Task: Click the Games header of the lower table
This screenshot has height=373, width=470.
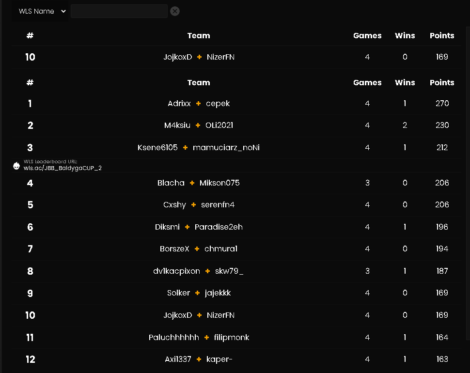Action: click(367, 83)
